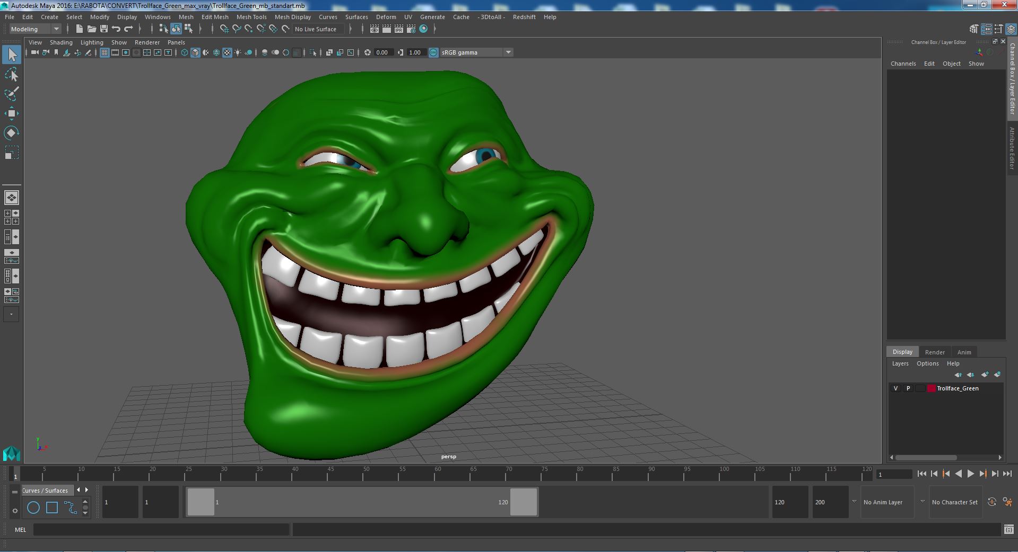Open the Render View window icon
This screenshot has height=552, width=1018.
coord(374,29)
